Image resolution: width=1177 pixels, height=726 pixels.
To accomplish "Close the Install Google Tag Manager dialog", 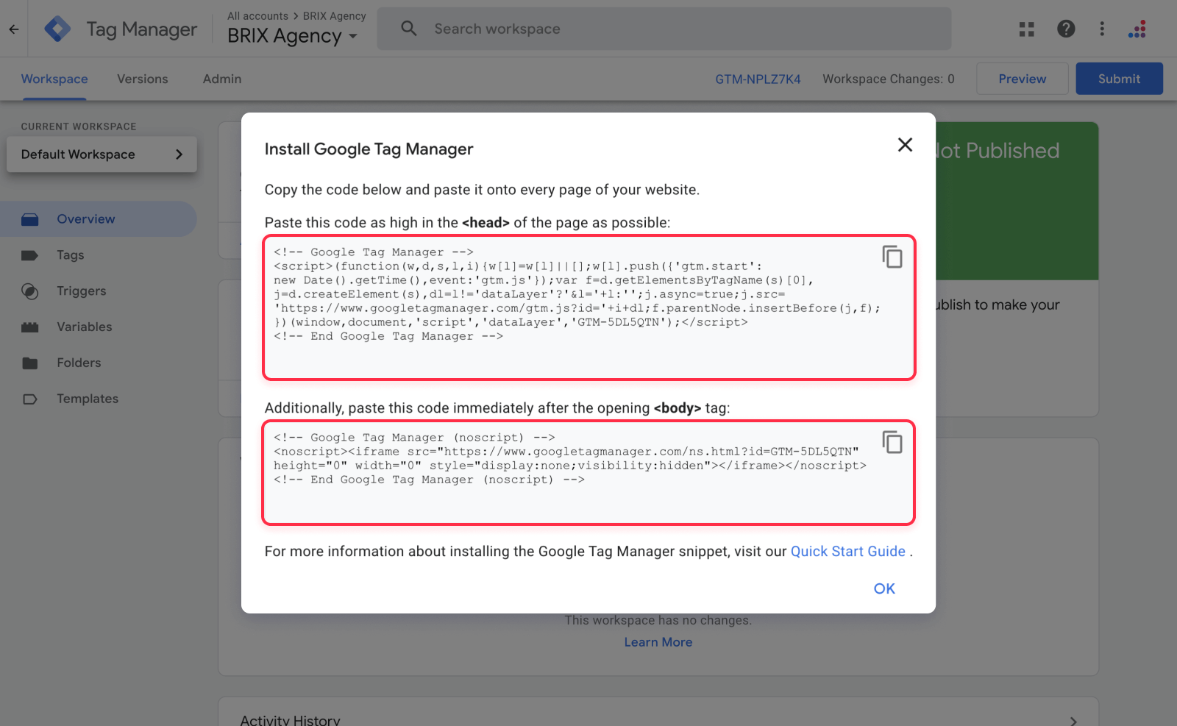I will click(x=905, y=144).
